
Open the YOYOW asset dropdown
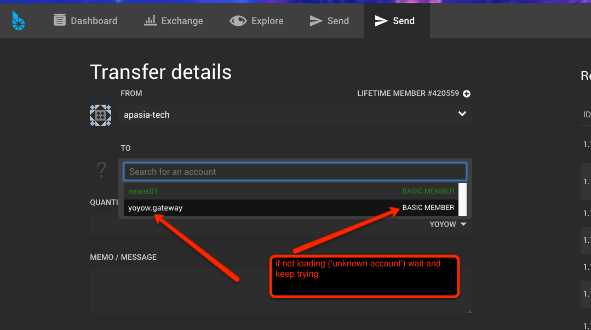pyautogui.click(x=448, y=224)
